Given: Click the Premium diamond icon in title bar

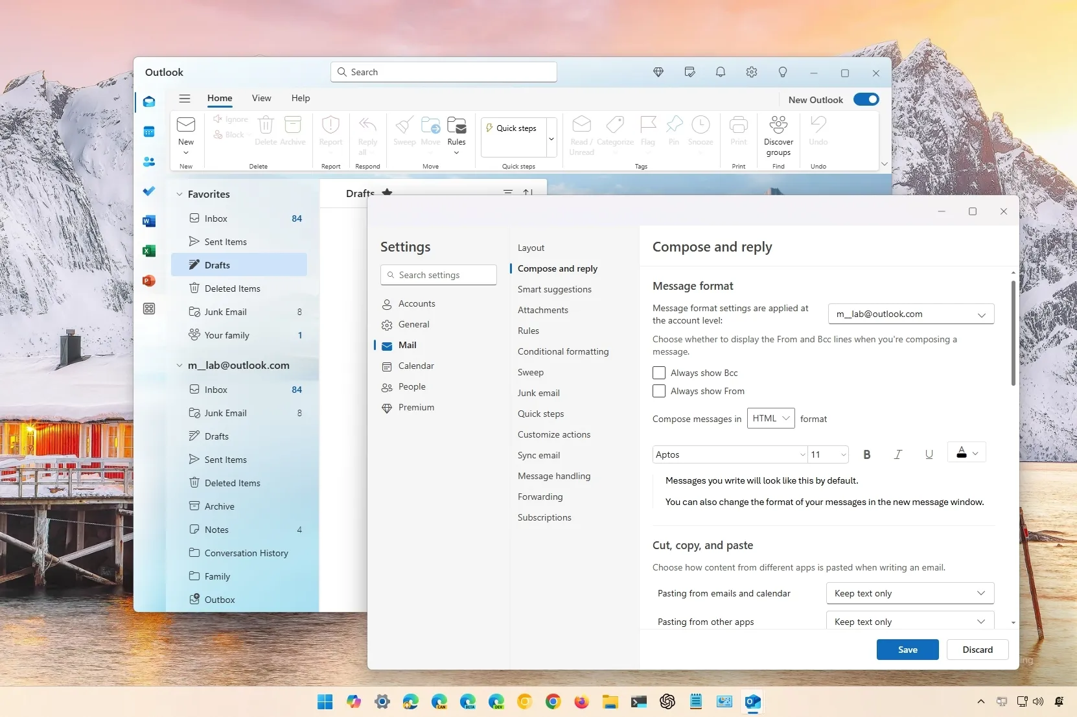Looking at the screenshot, I should pyautogui.click(x=658, y=72).
